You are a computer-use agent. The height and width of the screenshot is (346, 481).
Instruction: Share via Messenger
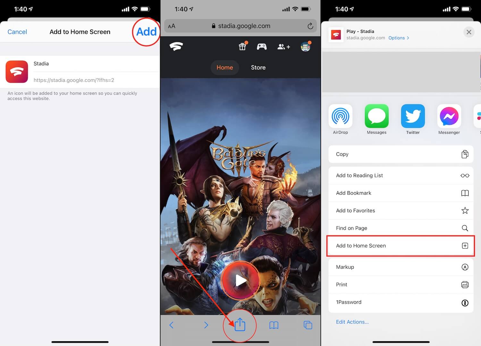point(449,116)
